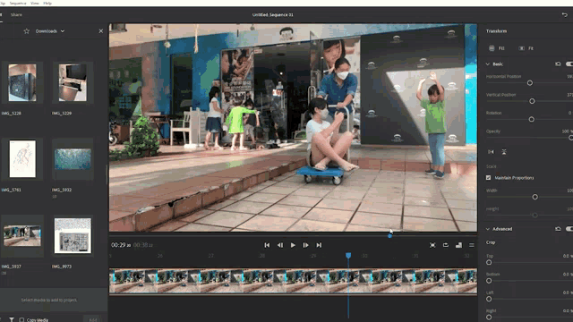The image size is (573, 322).
Task: Select the IMG_5932 thumbnail
Action: [73, 159]
